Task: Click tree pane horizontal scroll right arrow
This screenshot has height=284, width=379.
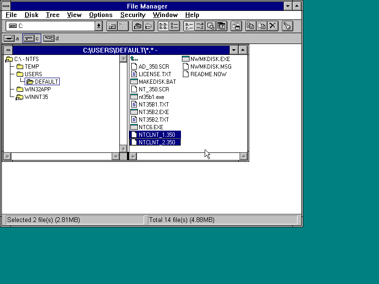Action: [116, 157]
